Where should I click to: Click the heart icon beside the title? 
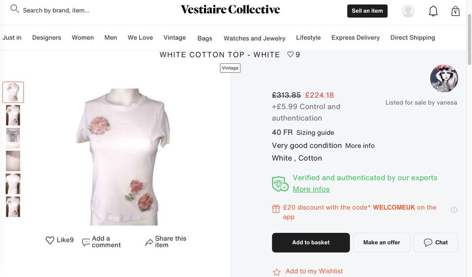tap(290, 54)
